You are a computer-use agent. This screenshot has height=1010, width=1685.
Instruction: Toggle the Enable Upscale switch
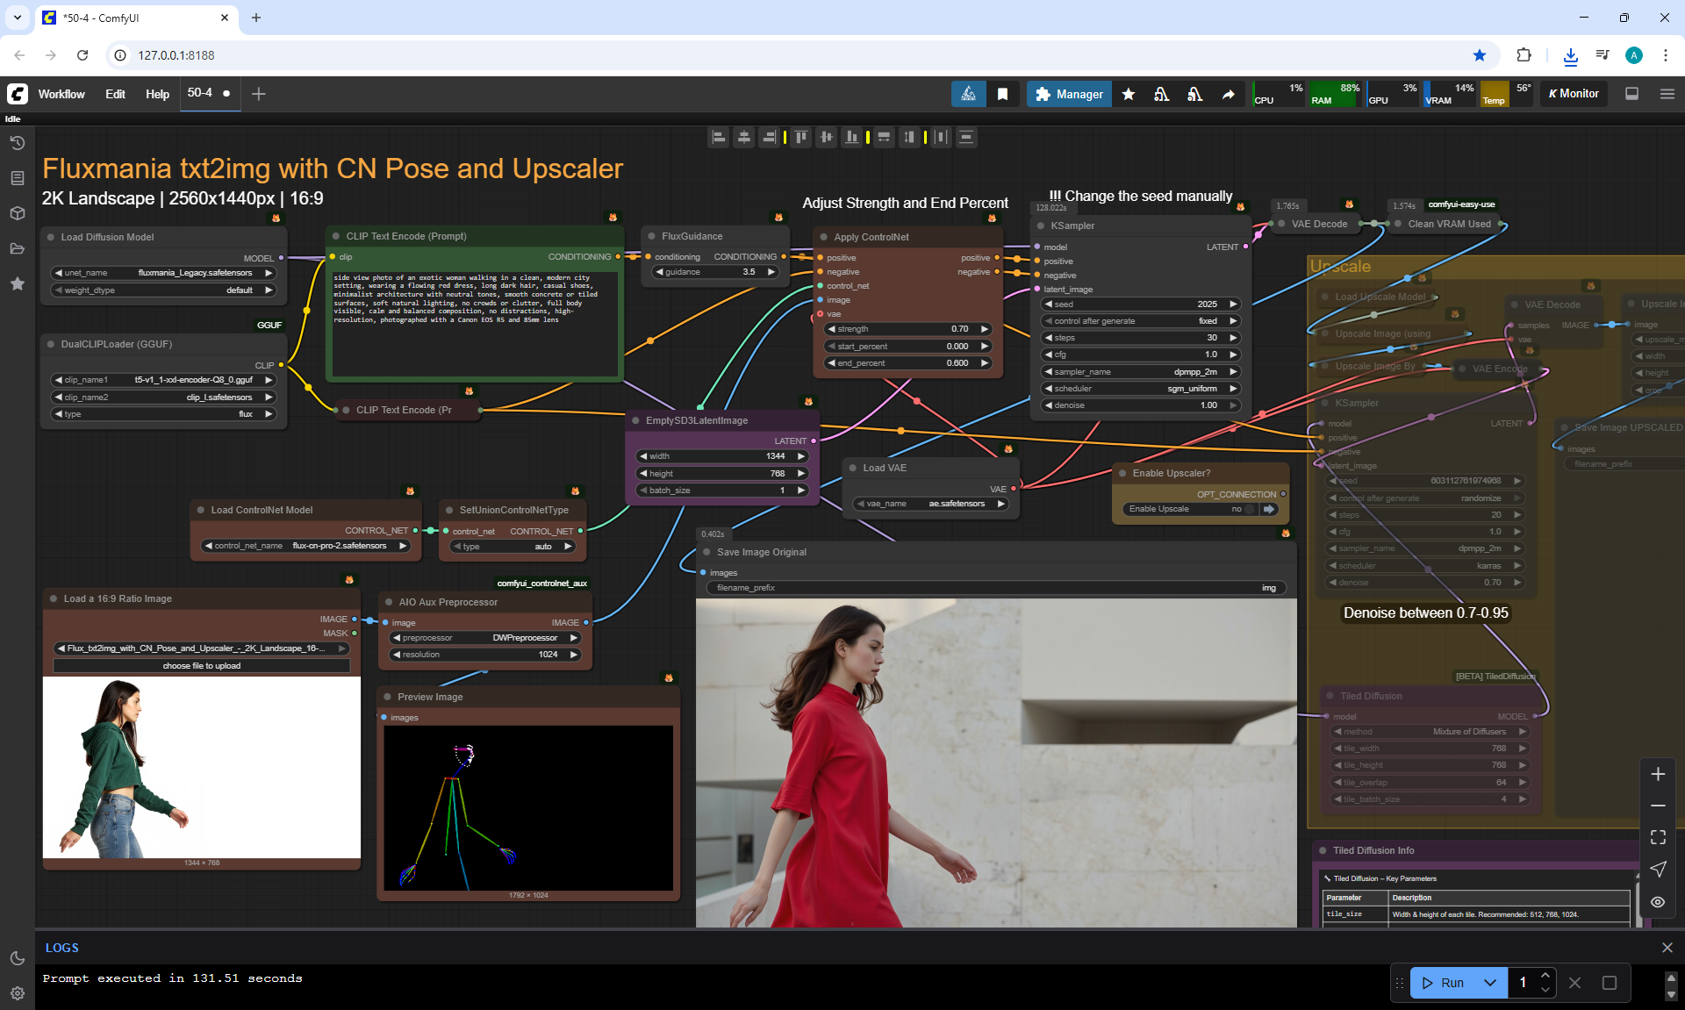click(1251, 509)
